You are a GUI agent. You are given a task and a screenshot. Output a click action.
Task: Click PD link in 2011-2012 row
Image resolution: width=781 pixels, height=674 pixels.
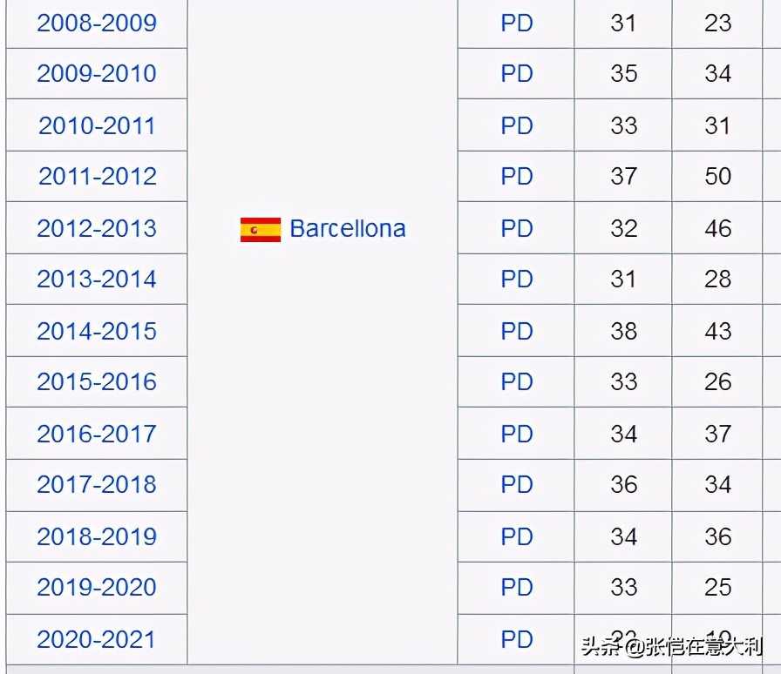[x=517, y=176]
